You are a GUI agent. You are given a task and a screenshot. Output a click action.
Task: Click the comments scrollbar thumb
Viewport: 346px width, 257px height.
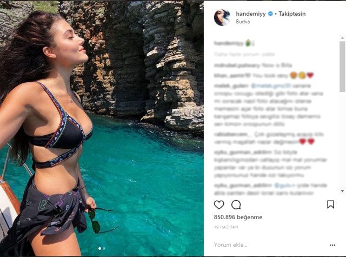[342, 66]
